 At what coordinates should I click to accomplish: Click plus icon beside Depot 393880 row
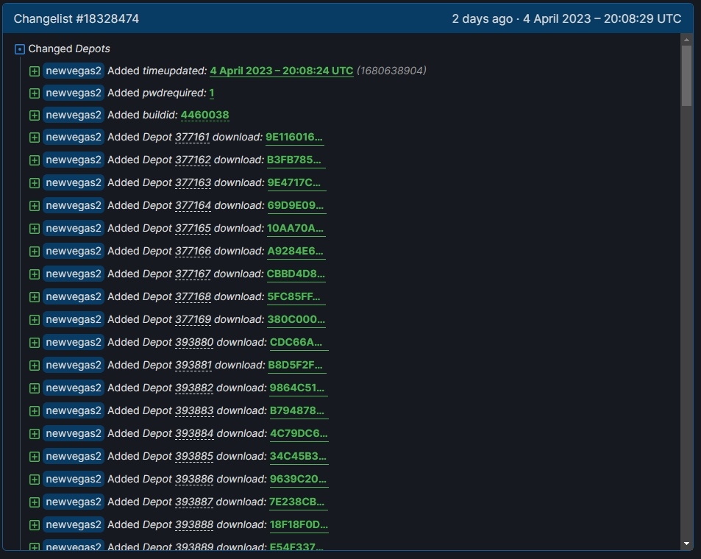coord(34,343)
